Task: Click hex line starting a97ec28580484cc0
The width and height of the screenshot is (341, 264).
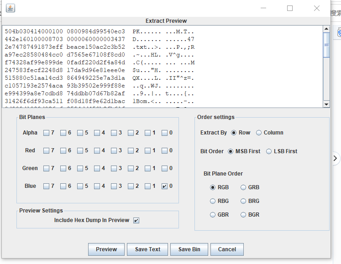Action: 99,55
